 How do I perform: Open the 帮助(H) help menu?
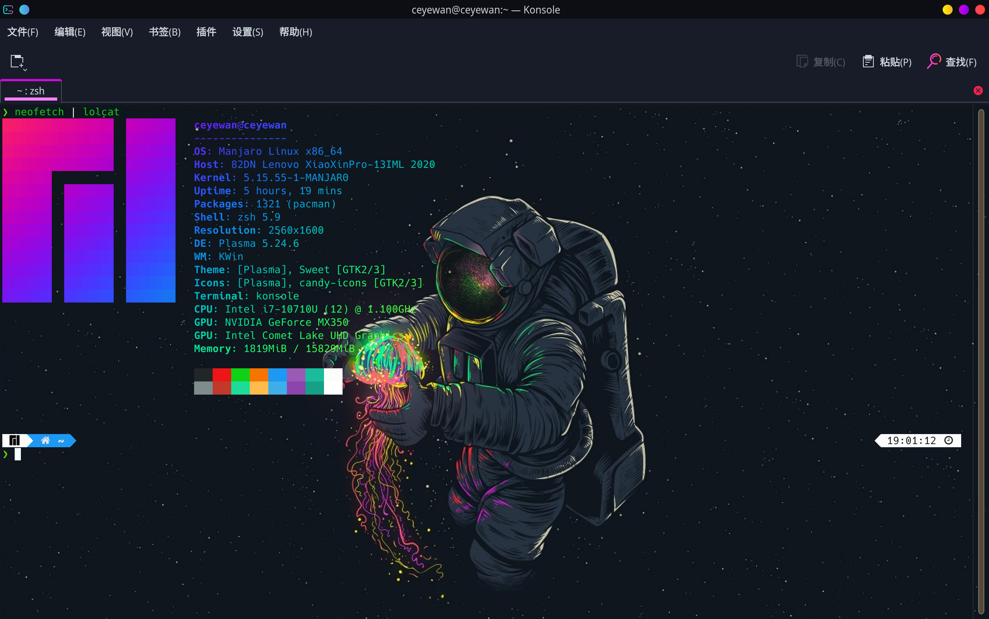coord(295,32)
